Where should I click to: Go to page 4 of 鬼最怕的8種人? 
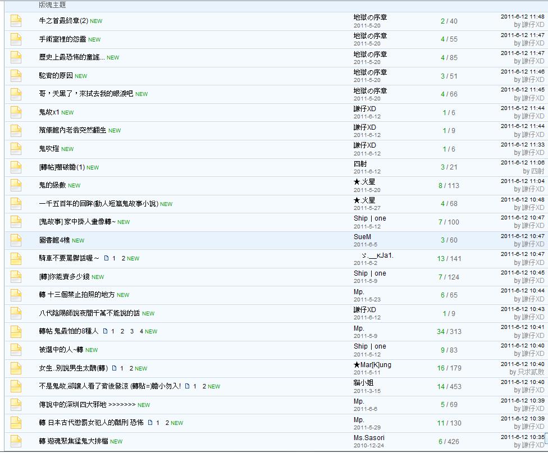tap(141, 332)
